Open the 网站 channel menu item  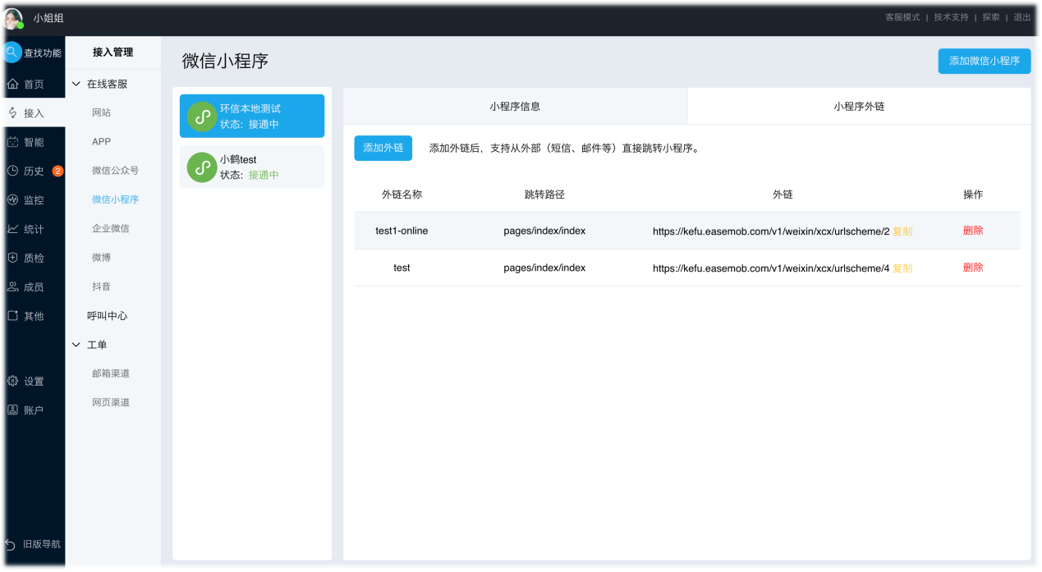click(101, 113)
